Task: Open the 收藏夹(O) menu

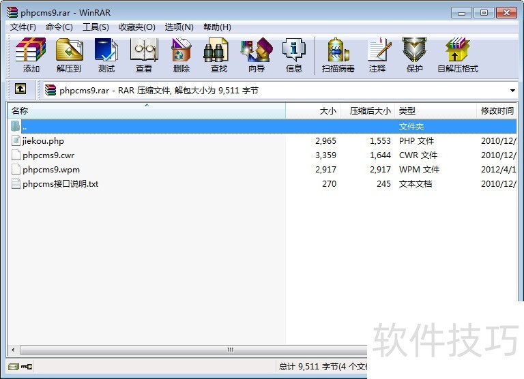Action: (x=137, y=27)
